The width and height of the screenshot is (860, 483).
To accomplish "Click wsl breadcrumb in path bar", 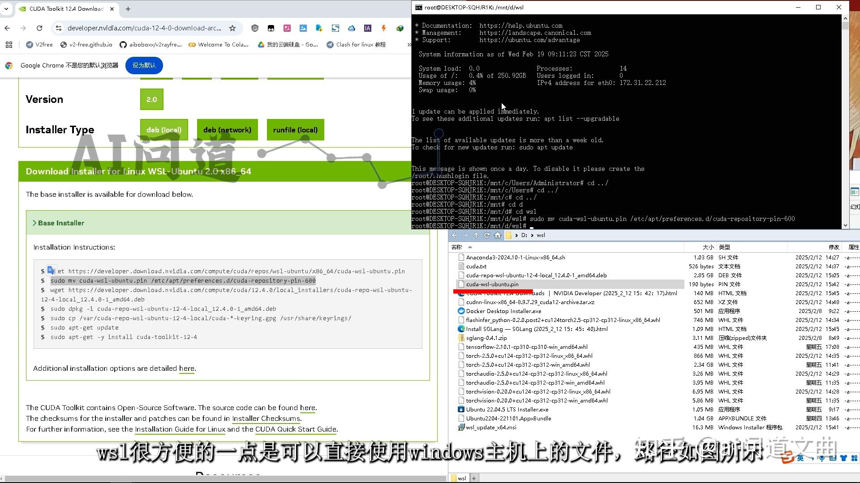I will (541, 235).
